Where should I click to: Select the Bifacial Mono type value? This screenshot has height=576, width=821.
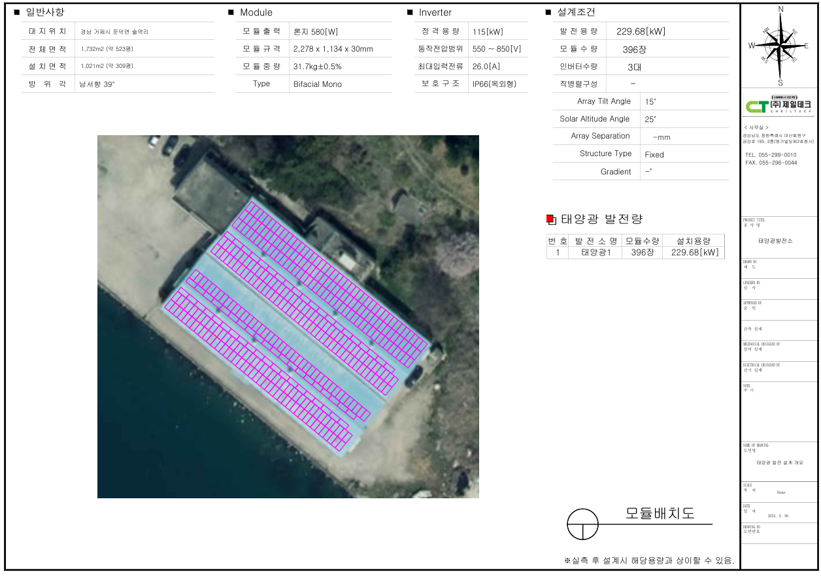pyautogui.click(x=318, y=84)
